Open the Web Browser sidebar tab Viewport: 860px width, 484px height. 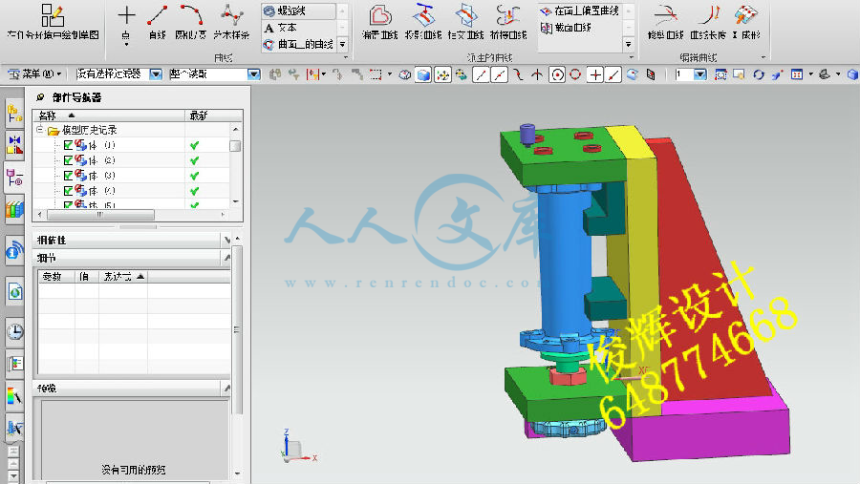point(14,291)
